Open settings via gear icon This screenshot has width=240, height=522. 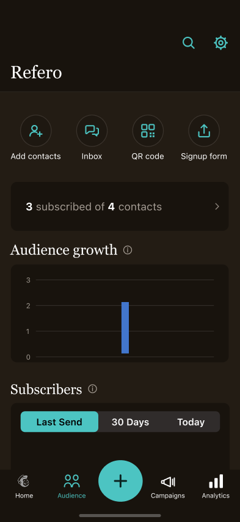pos(220,43)
